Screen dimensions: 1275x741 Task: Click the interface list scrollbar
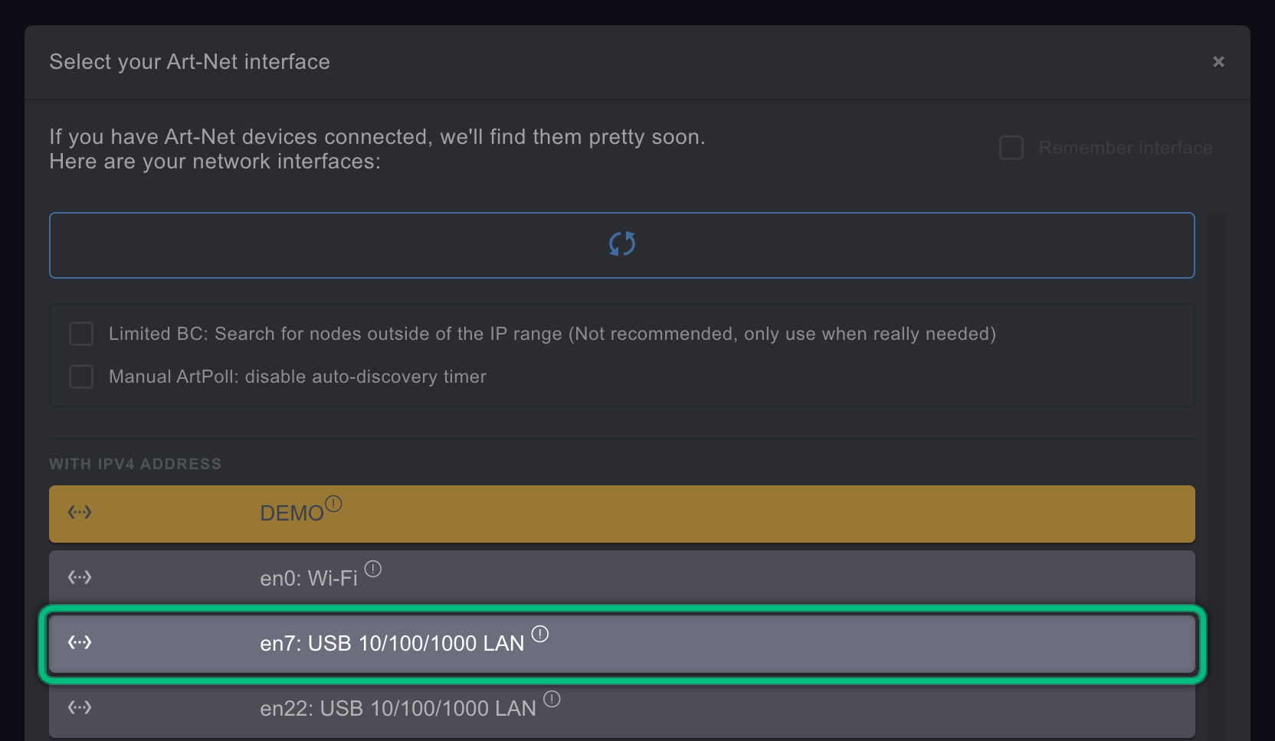tap(1217, 476)
